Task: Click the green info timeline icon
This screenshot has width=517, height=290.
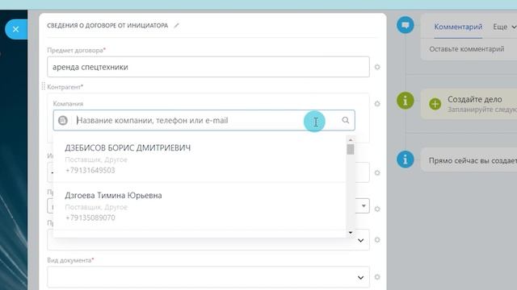Action: (406, 100)
